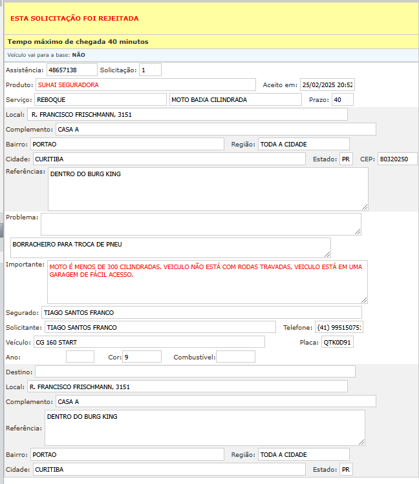419x484 pixels.
Task: Click the Importante text area with red text
Action: click(x=207, y=282)
